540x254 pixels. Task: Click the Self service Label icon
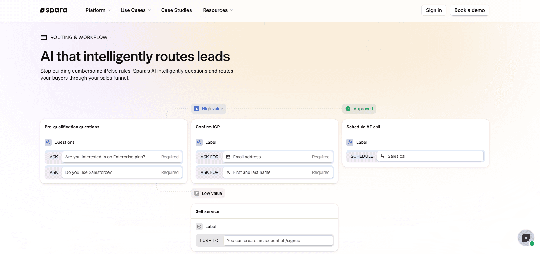pos(199,227)
